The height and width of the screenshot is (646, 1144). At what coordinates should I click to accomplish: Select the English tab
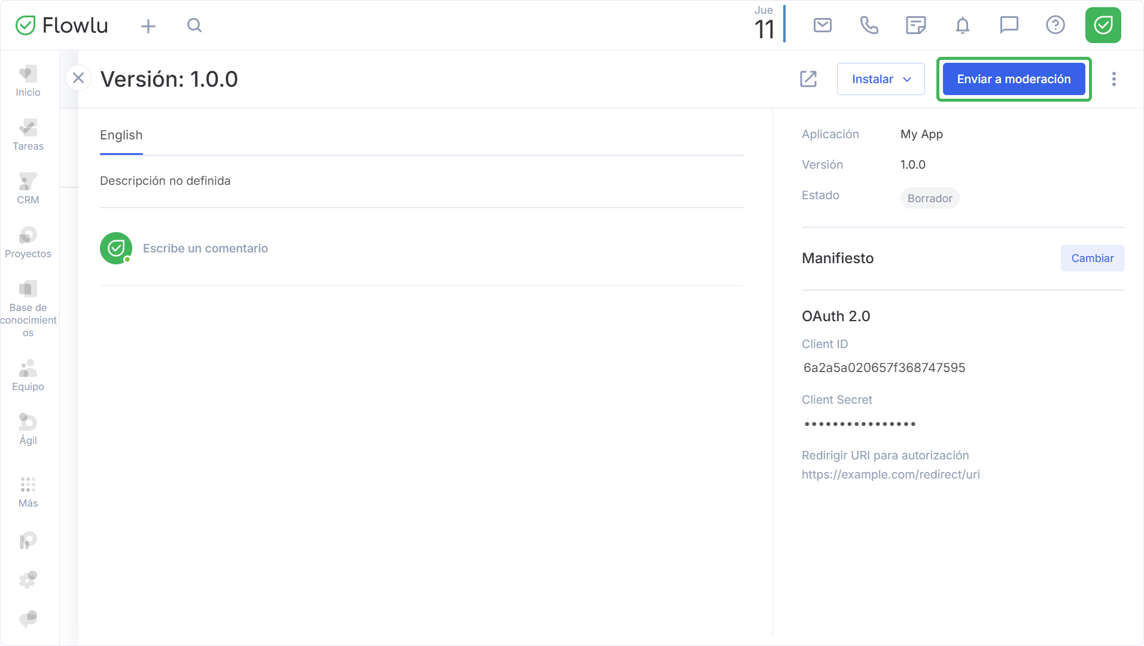[121, 135]
